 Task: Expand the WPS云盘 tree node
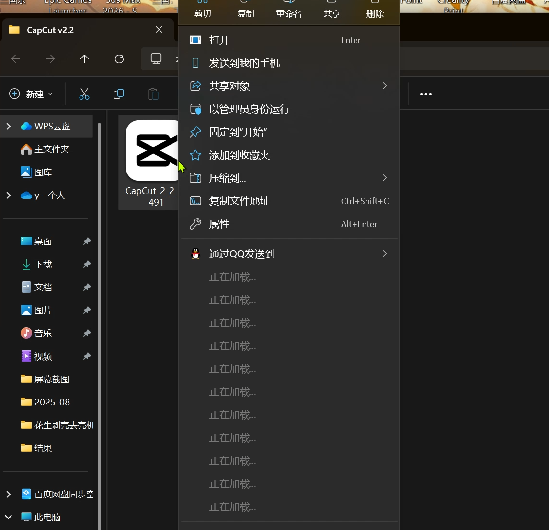pos(9,126)
